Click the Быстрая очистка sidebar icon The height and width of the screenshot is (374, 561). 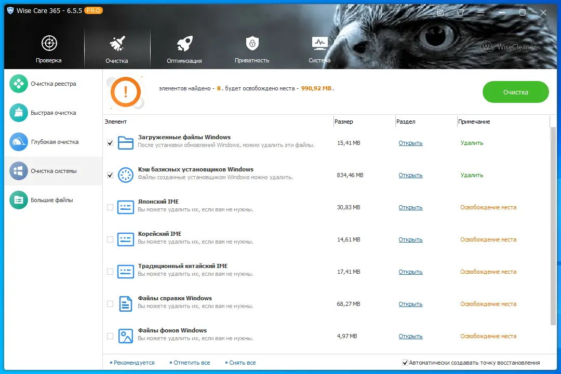(x=19, y=113)
